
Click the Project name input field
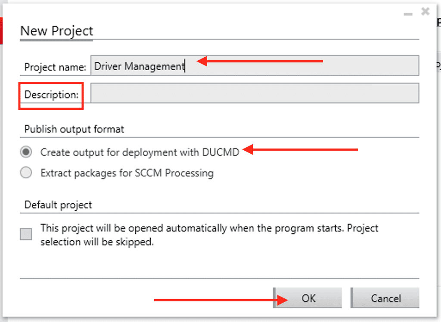(x=254, y=66)
